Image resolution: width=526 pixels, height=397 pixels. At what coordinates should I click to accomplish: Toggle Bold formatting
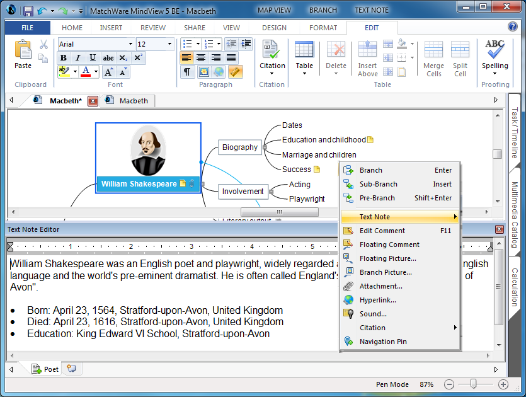click(64, 58)
